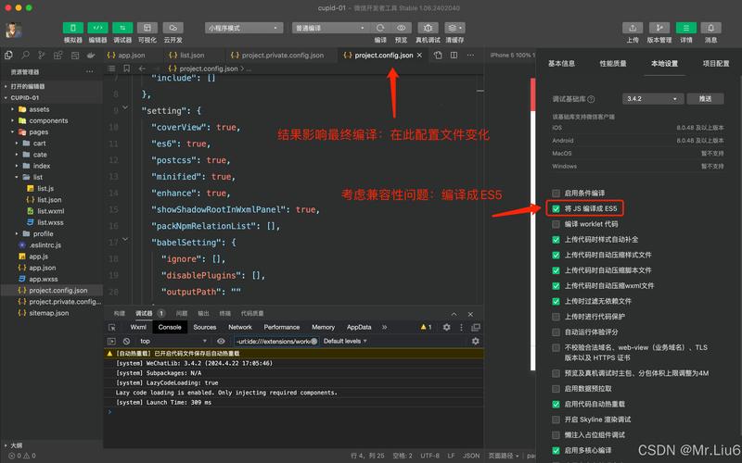Toggle the 调试器 debugger button
The width and height of the screenshot is (742, 463).
[122, 28]
